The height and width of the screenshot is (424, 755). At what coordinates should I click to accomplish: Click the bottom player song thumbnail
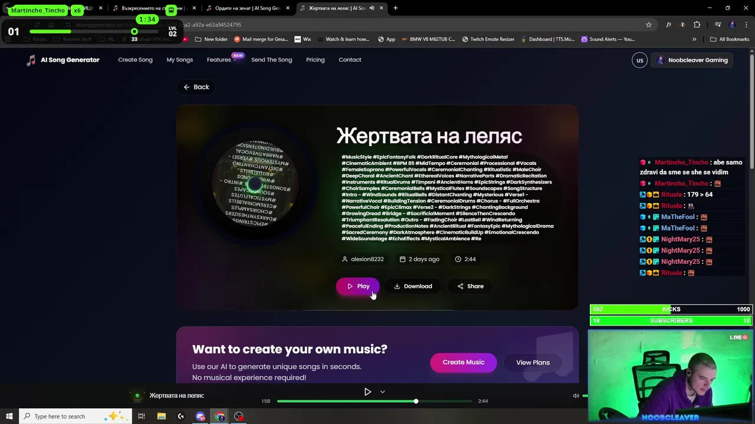pos(137,396)
